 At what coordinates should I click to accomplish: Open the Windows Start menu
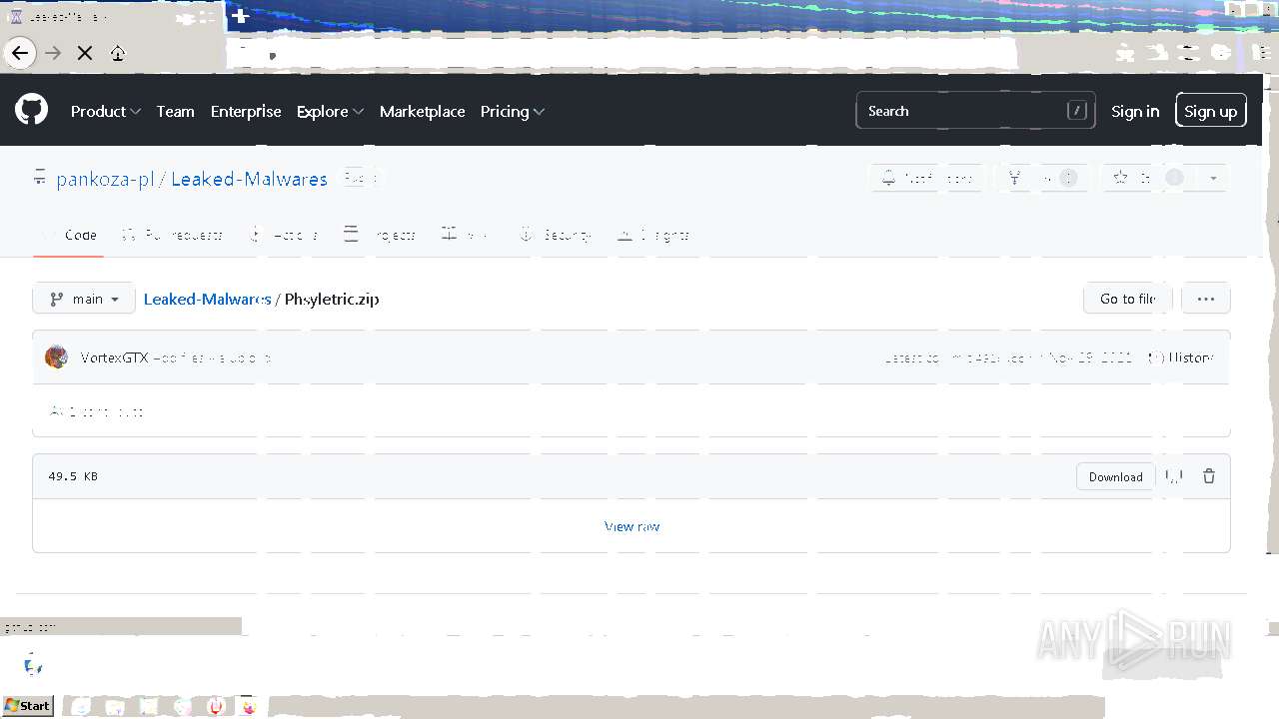[28, 705]
